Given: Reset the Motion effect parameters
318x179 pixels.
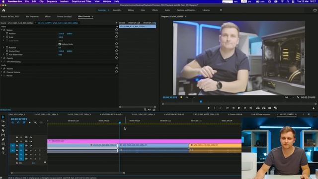Looking at the screenshot, I should point(116,30).
